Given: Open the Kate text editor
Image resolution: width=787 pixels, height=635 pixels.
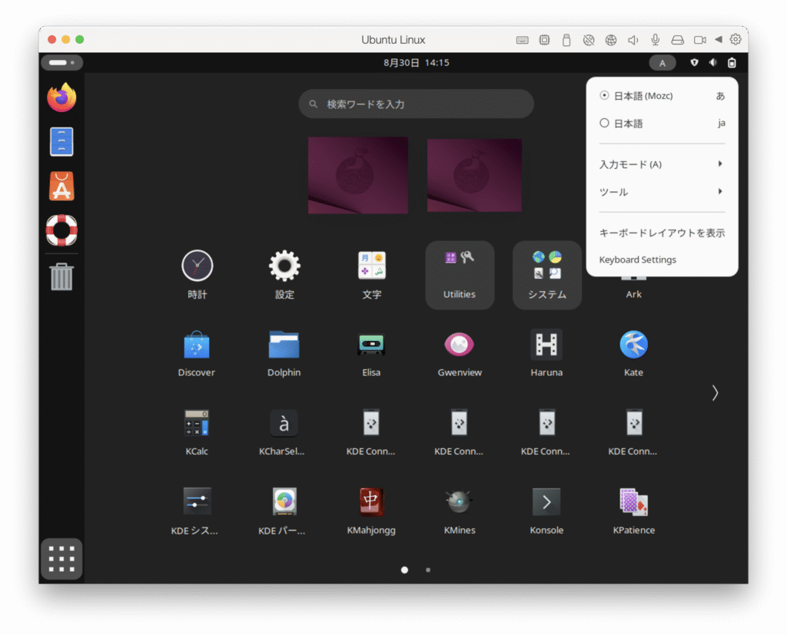Looking at the screenshot, I should click(x=633, y=353).
